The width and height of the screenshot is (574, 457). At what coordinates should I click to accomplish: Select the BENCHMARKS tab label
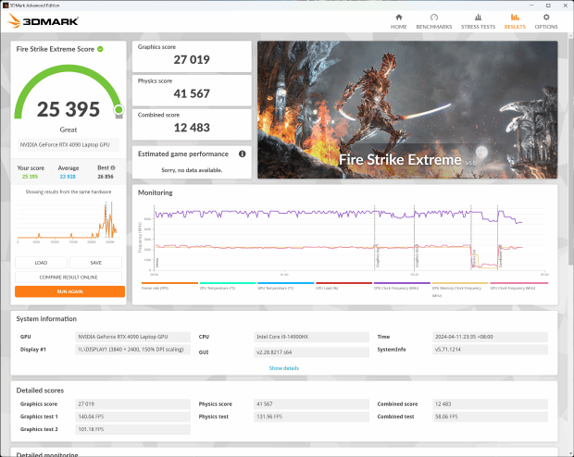(x=434, y=27)
